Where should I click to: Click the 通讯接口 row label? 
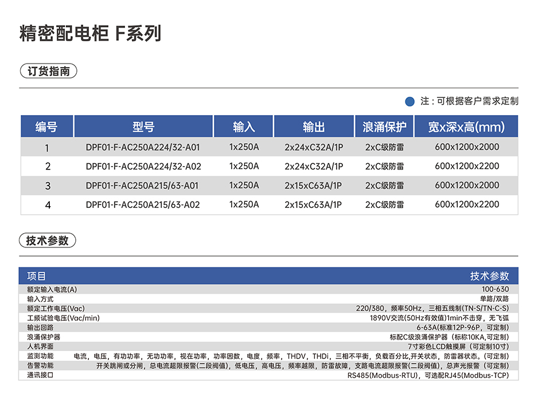40,376
